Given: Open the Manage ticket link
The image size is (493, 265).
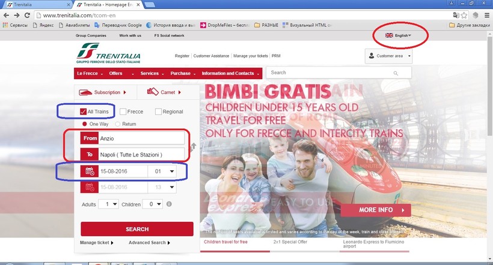Looking at the screenshot, I should (x=97, y=243).
